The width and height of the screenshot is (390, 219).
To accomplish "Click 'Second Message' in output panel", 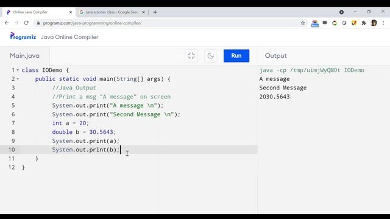I will 283,88.
